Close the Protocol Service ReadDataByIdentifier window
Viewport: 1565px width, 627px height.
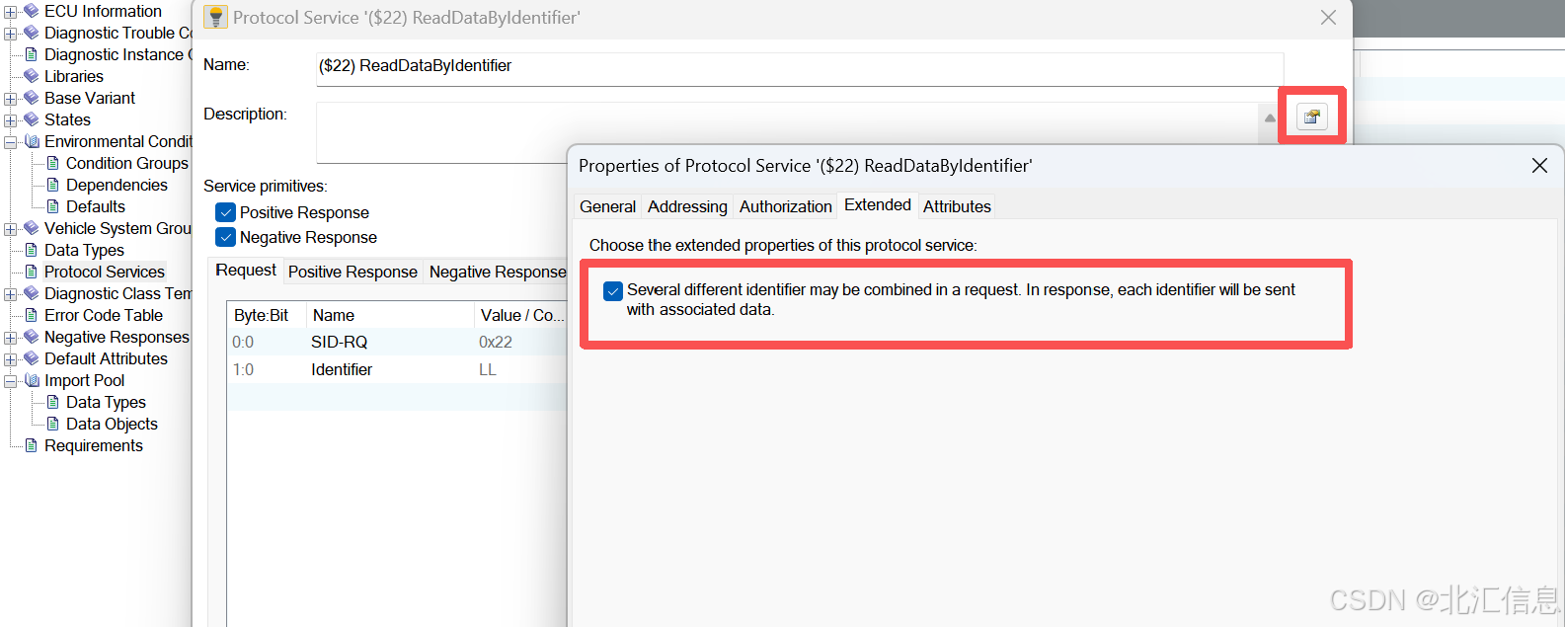pyautogui.click(x=1329, y=18)
